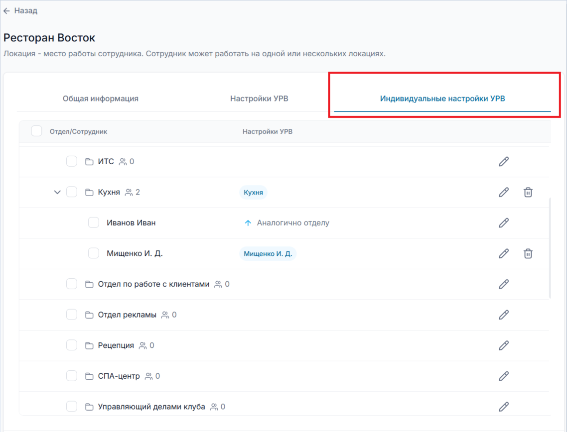Click trash icon for Мищенко И. Д.
The width and height of the screenshot is (567, 432).
(528, 253)
